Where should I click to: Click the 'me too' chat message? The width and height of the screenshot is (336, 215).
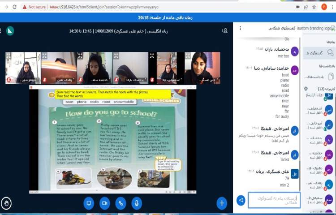tap(283, 56)
